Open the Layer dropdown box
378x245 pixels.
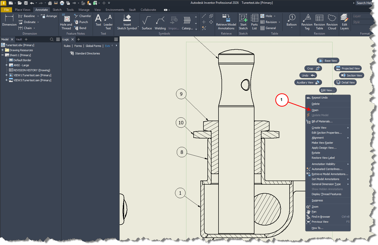362,16
